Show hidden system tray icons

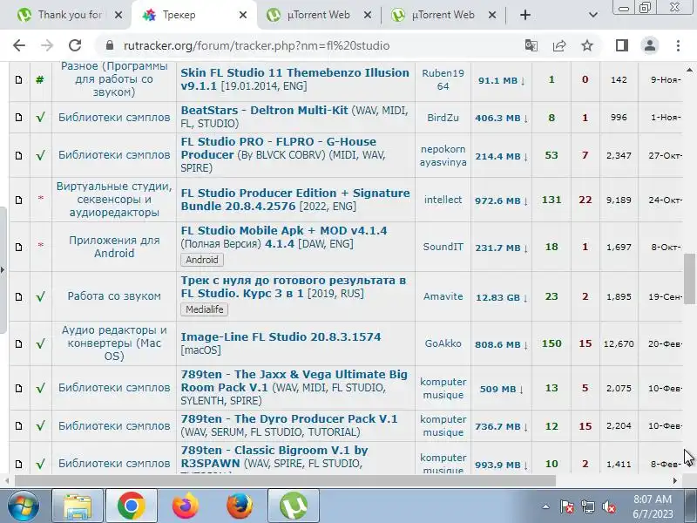click(545, 506)
